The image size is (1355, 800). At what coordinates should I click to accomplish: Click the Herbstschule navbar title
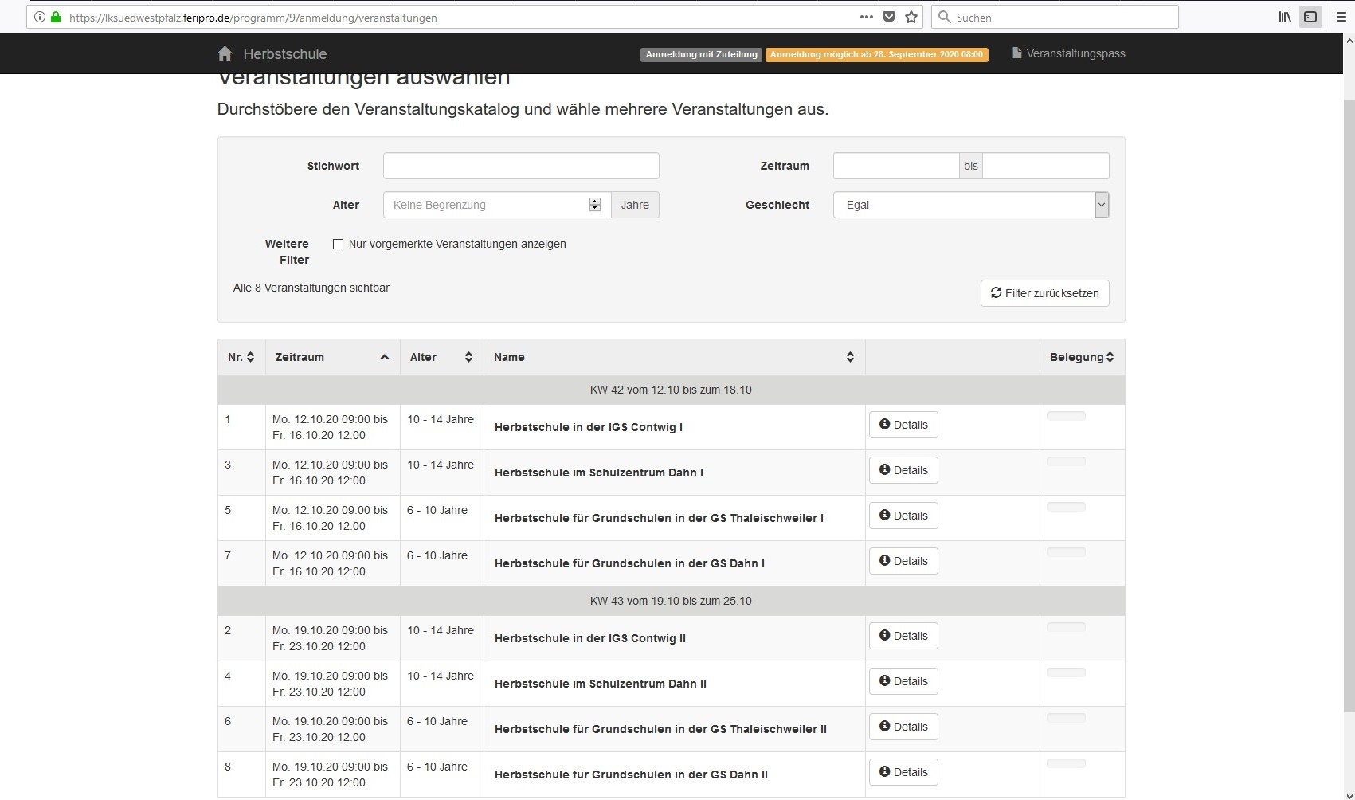click(284, 54)
